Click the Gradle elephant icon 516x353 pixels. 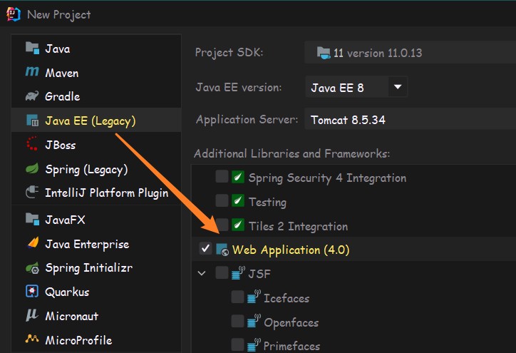pyautogui.click(x=32, y=96)
